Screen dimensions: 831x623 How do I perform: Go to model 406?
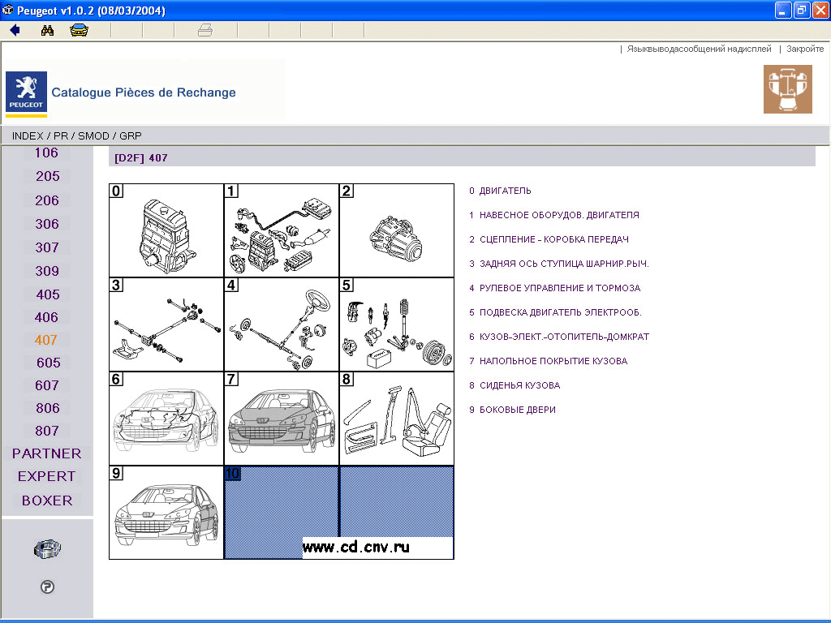[46, 317]
